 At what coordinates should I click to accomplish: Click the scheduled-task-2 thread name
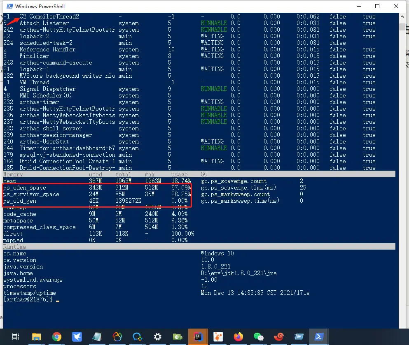(46, 43)
